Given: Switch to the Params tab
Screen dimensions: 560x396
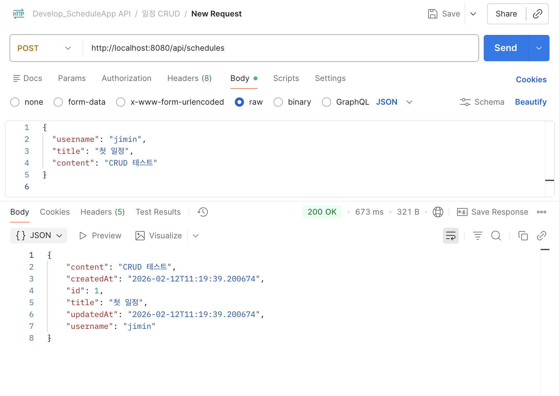Looking at the screenshot, I should coord(72,78).
